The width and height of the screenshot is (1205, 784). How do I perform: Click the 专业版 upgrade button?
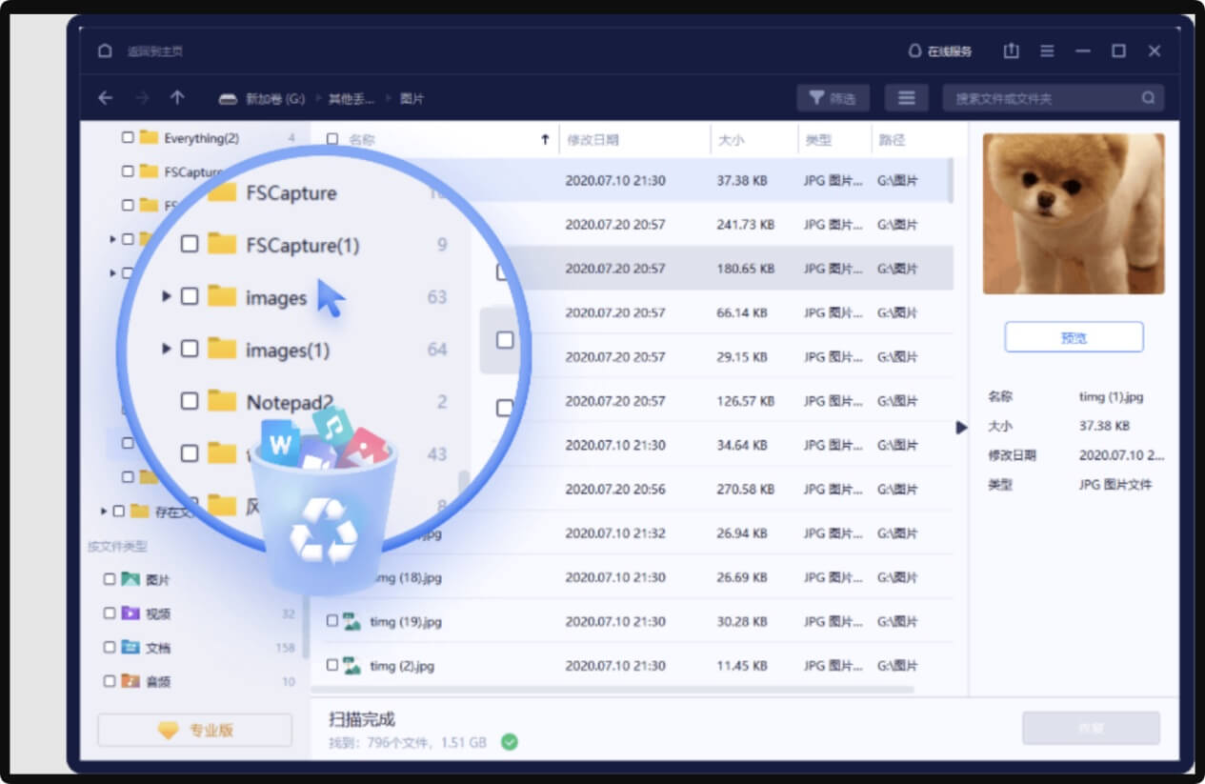(x=193, y=729)
